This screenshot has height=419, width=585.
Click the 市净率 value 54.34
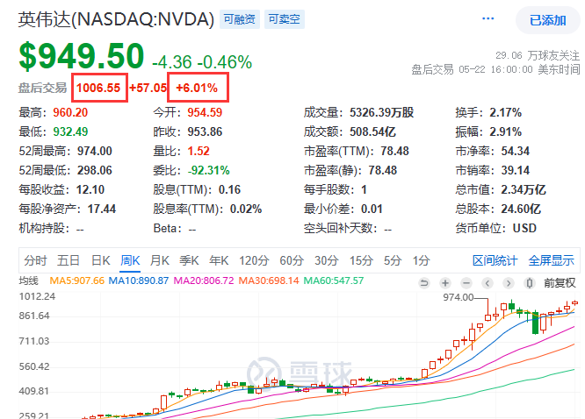click(x=516, y=152)
